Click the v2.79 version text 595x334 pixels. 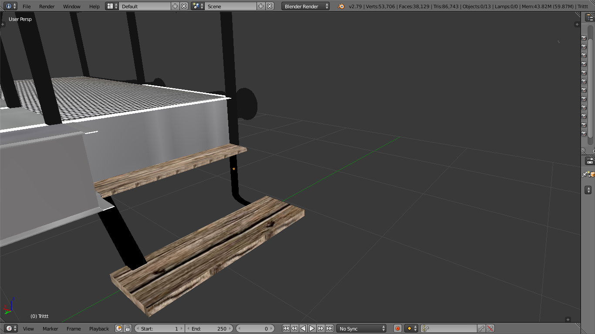pos(356,7)
